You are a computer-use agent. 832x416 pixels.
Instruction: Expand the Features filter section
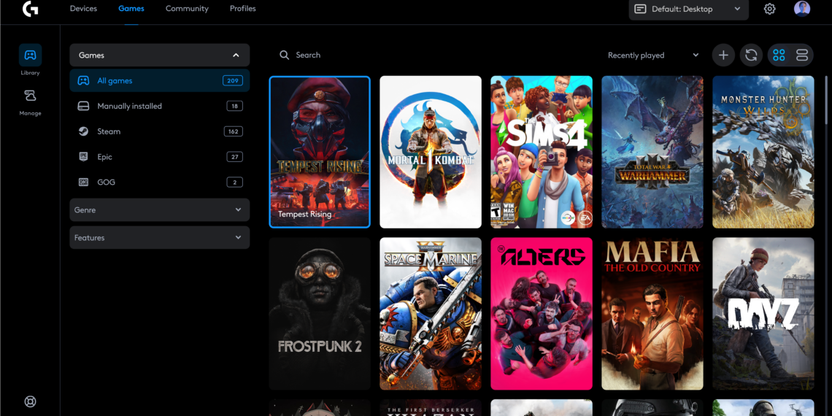(160, 238)
